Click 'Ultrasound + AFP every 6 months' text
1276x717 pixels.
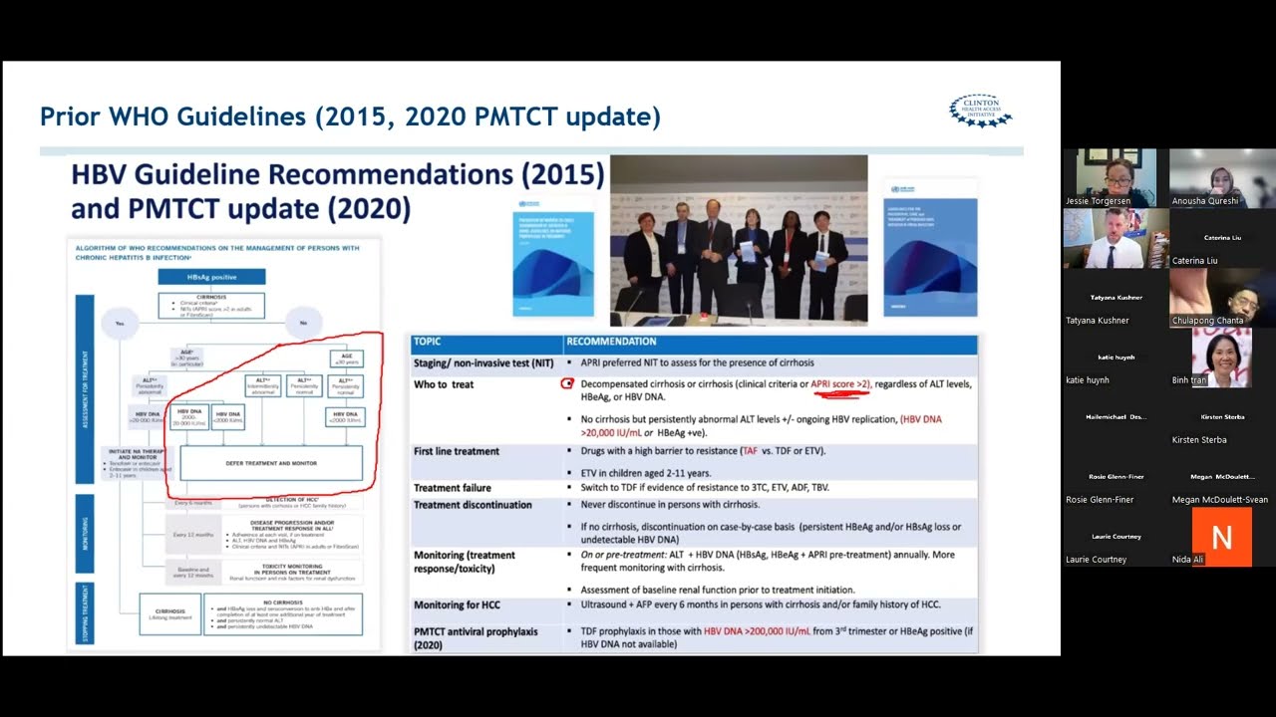tap(761, 604)
